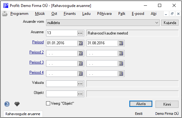
Task: Open the Abi menu
Action: pos(154,14)
